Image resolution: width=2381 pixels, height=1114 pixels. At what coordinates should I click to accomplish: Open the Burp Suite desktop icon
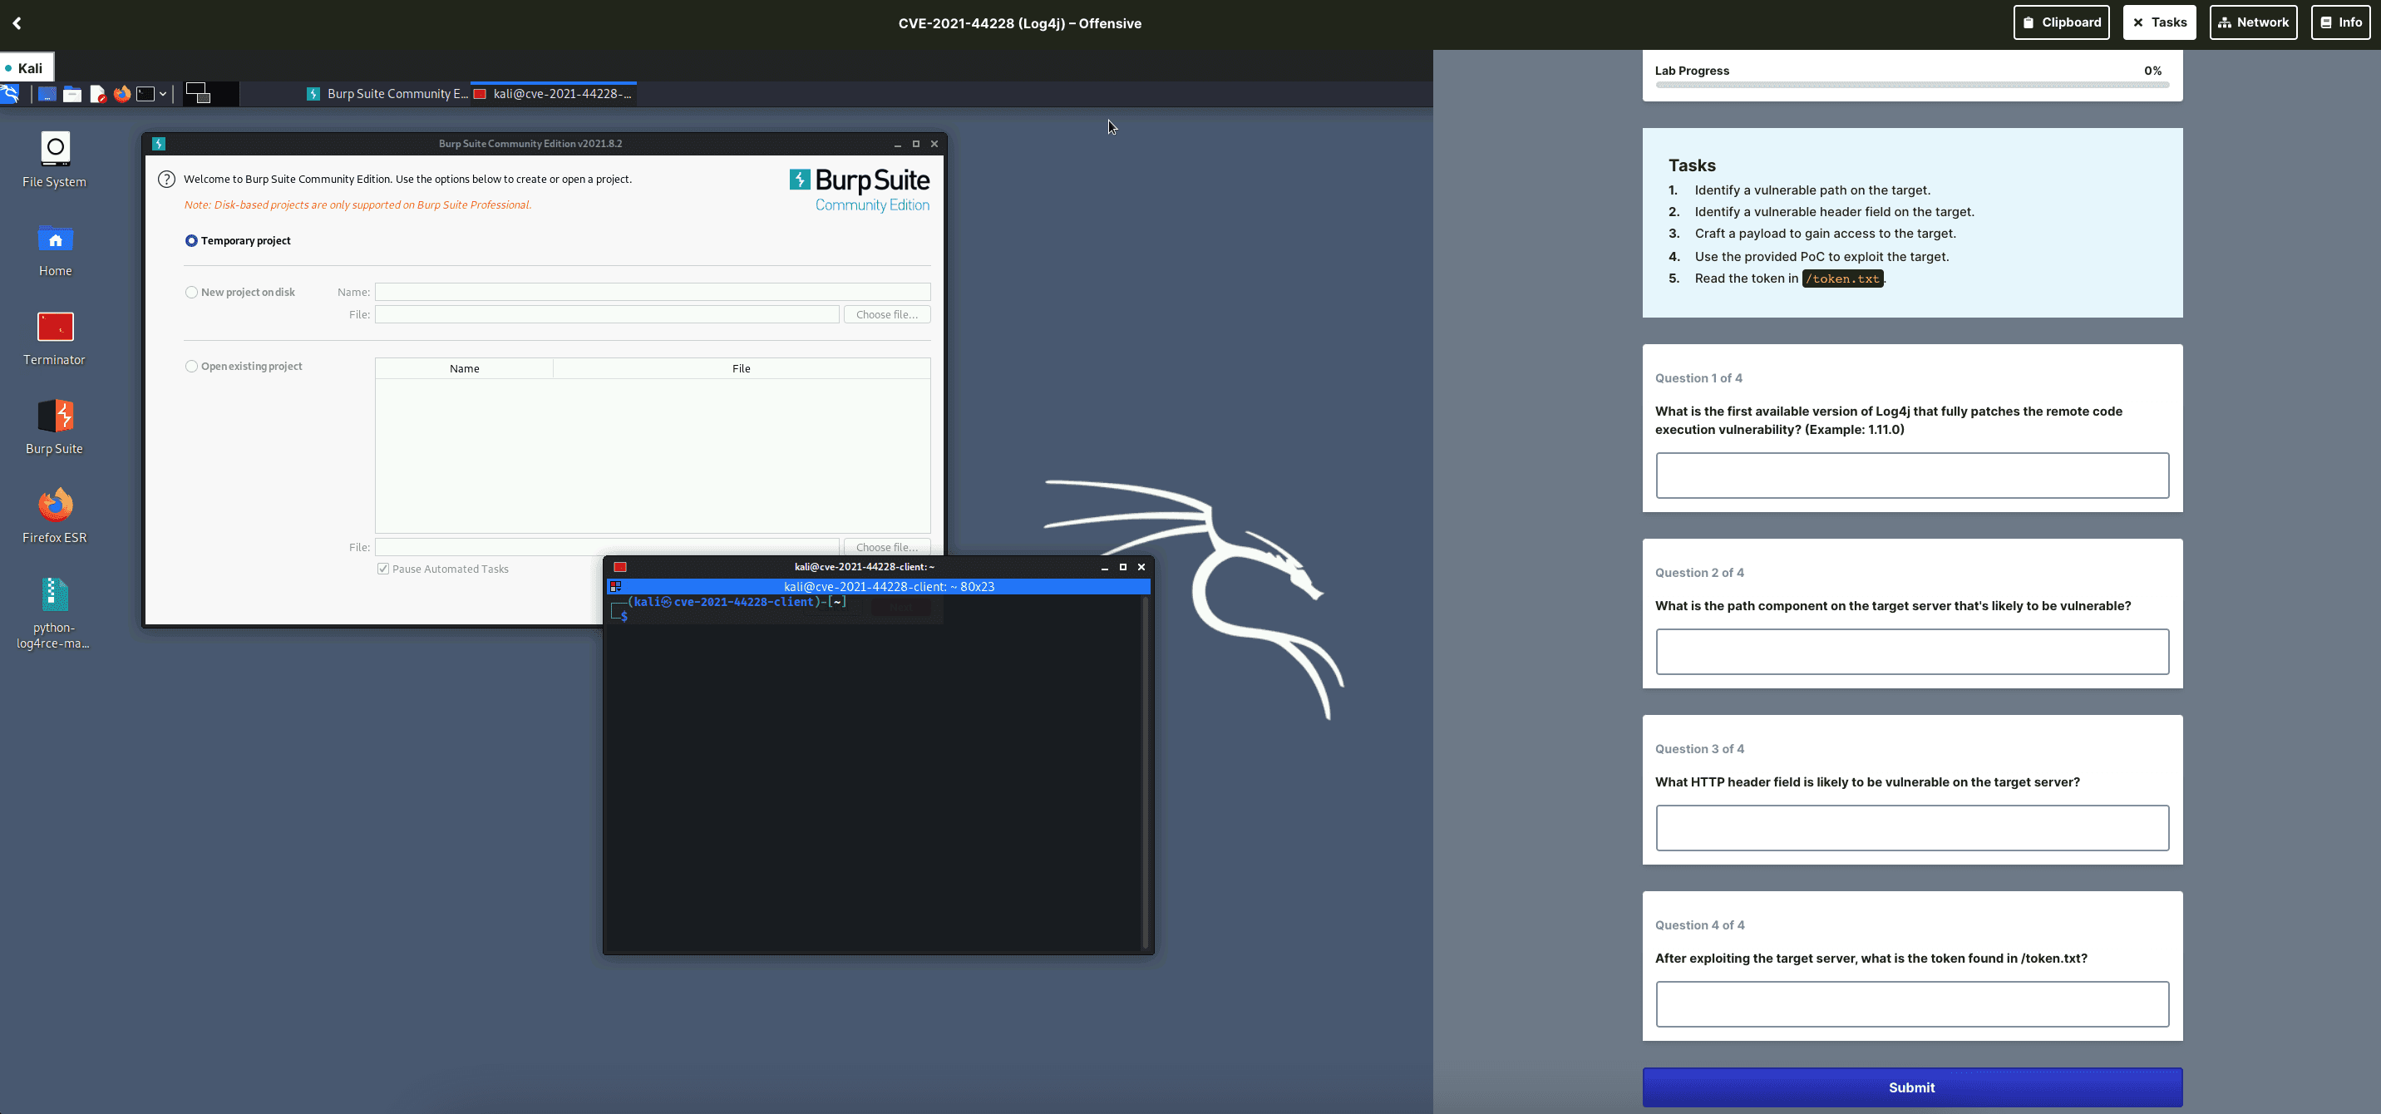[x=55, y=427]
